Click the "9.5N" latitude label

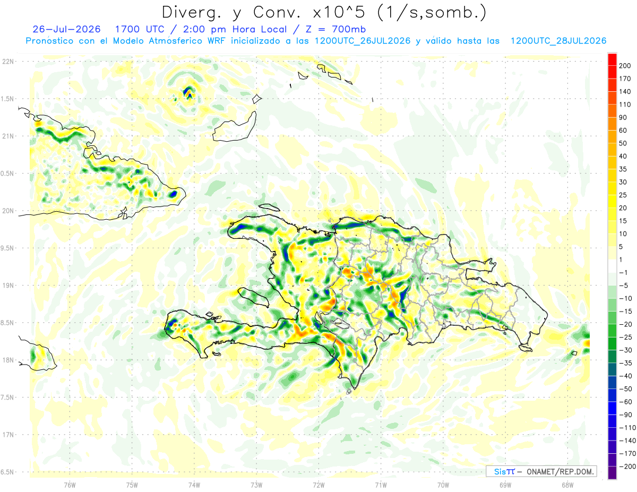click(8, 248)
